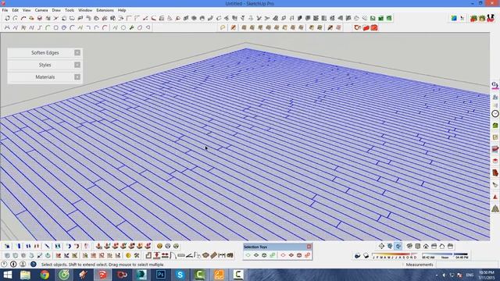Click the red triangle icon in right toolbar
The height and width of the screenshot is (281, 500).
[495, 197]
